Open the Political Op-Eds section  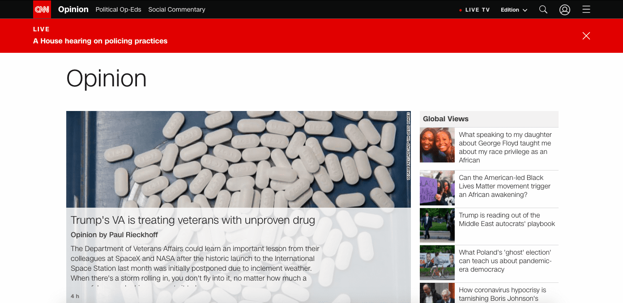(x=118, y=9)
